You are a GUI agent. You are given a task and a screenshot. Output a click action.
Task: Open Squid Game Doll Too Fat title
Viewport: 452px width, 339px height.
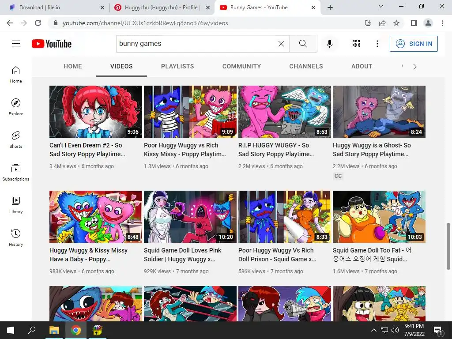point(372,255)
